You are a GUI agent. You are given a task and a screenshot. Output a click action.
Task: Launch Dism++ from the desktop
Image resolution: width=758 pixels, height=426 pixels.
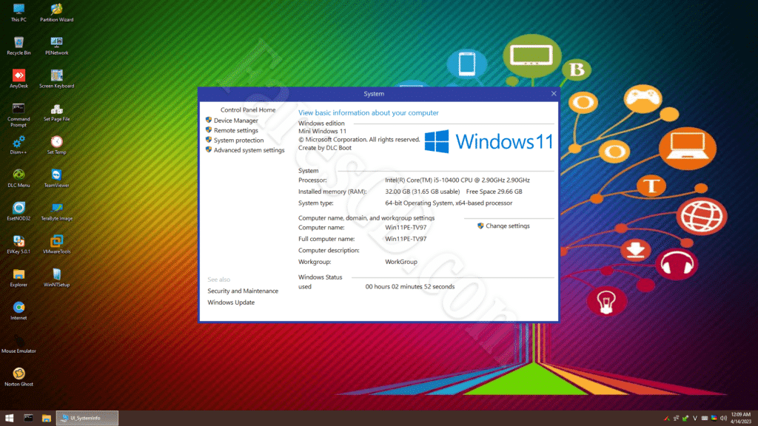coord(19,145)
